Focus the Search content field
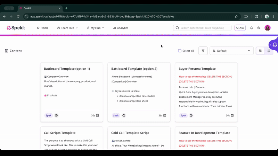Screen dimensions: 278x156 tap(202, 28)
